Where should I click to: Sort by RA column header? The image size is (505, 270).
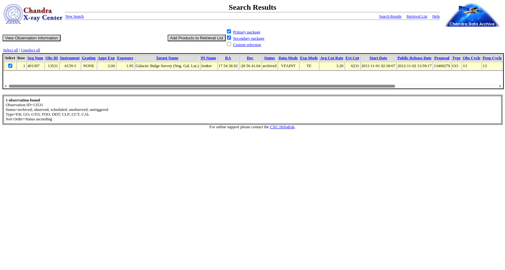coord(228,58)
